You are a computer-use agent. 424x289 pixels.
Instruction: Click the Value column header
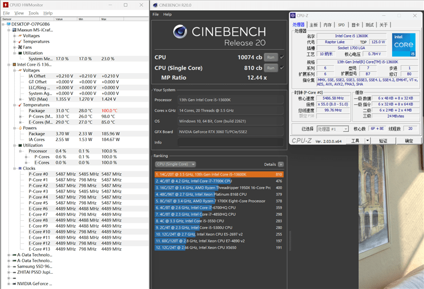[x=65, y=19]
